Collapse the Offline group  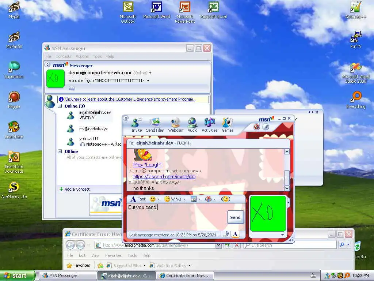coord(60,151)
